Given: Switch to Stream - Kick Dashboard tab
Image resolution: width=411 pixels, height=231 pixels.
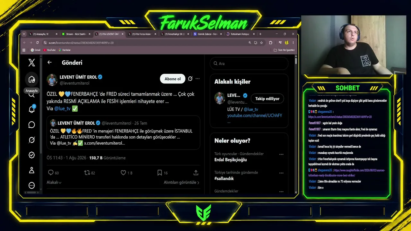Looking at the screenshot, I should pos(76,34).
